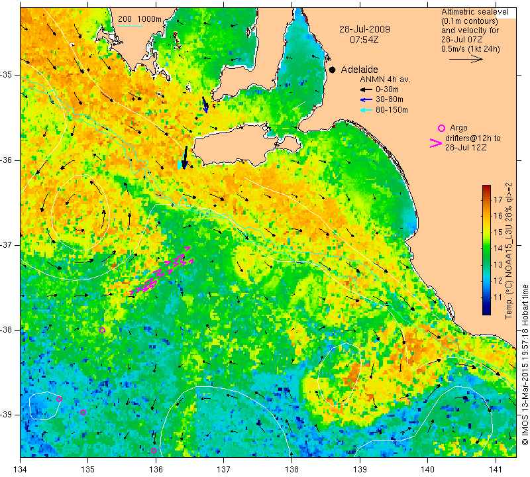
Task: Click the temperature color bar scale
Action: 486,250
